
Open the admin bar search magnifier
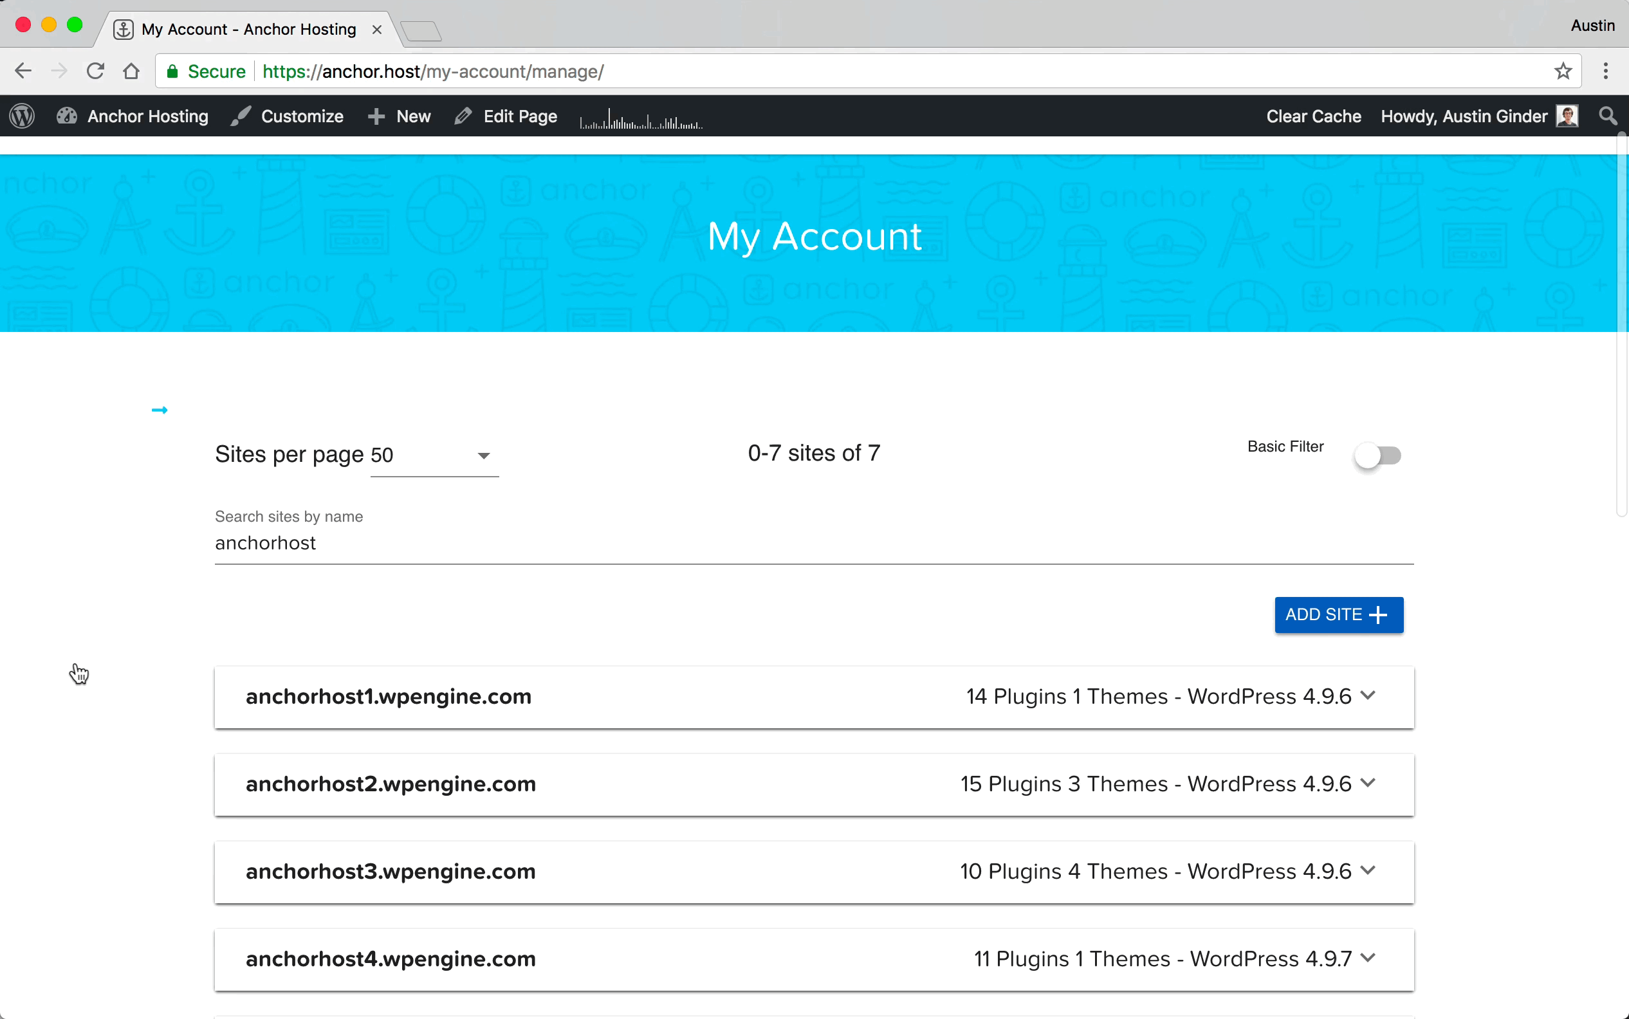click(1608, 116)
